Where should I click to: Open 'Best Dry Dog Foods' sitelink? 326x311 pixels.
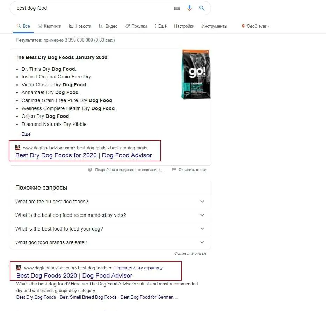click(36, 297)
